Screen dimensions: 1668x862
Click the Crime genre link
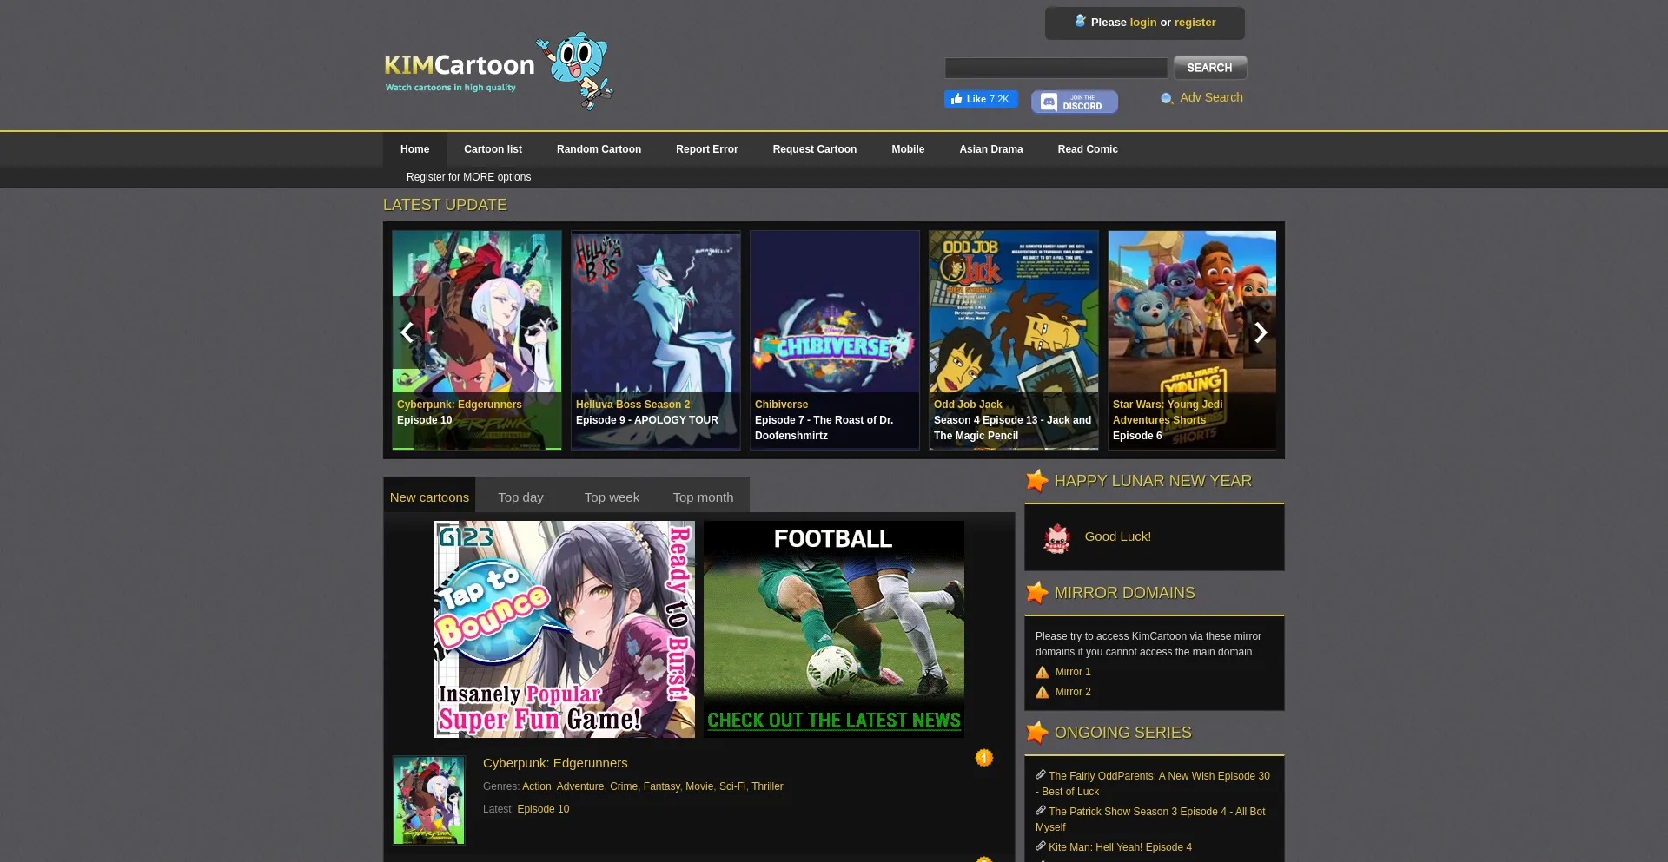click(x=624, y=786)
